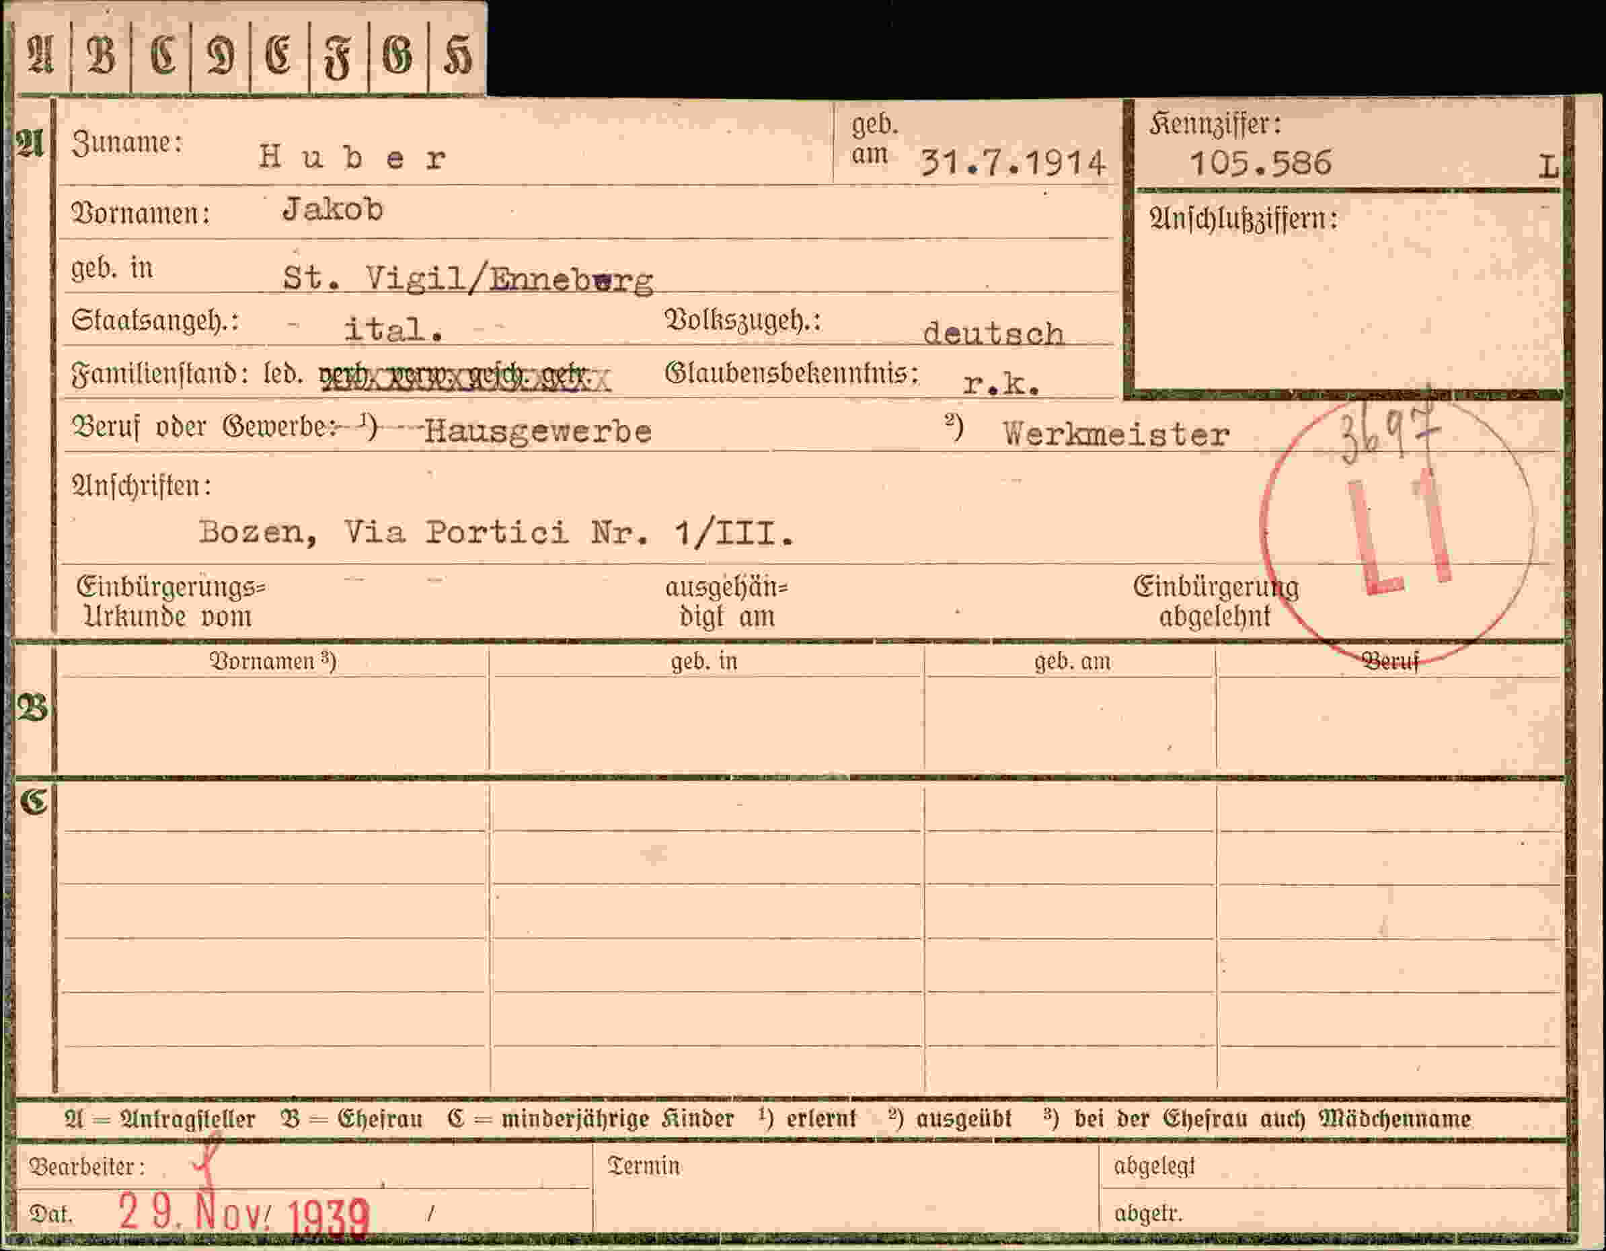The height and width of the screenshot is (1251, 1606).
Task: Click legend 'B = Ehefrau'
Action: [x=352, y=1119]
